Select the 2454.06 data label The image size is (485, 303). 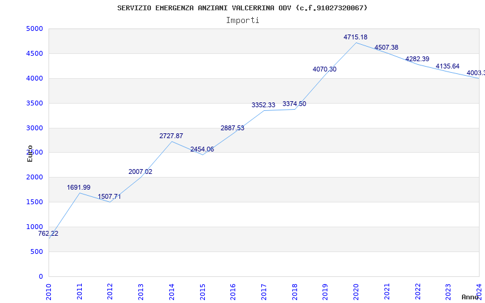202,149
